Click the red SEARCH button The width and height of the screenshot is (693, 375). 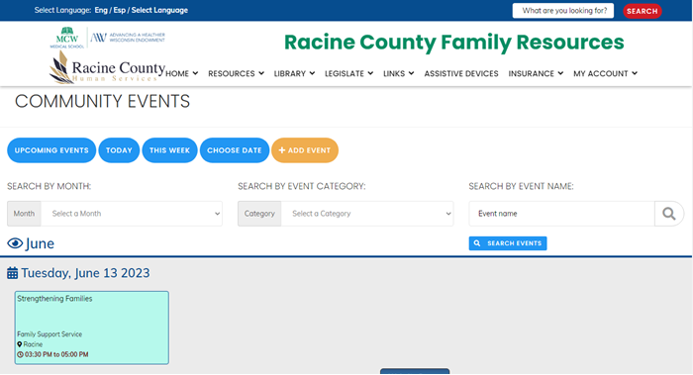(x=643, y=11)
